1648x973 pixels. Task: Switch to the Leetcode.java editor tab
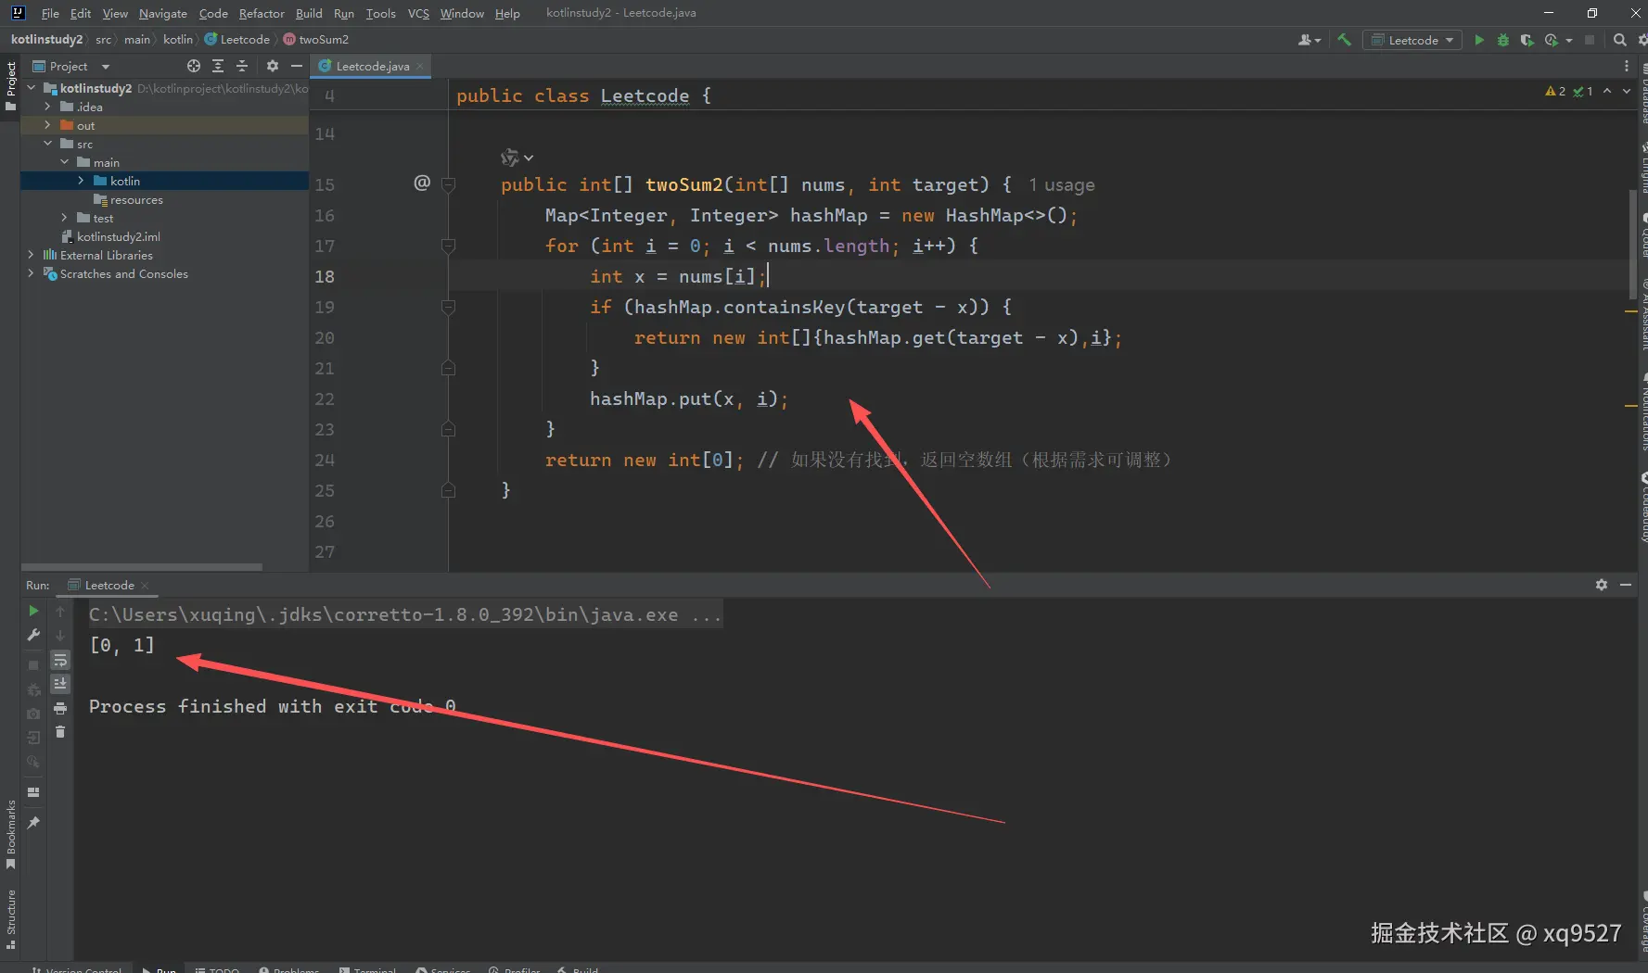point(371,66)
